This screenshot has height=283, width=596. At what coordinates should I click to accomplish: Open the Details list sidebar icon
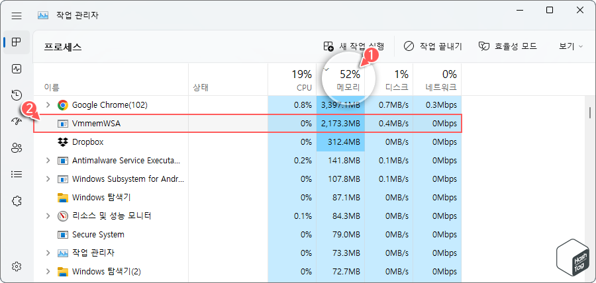(17, 175)
